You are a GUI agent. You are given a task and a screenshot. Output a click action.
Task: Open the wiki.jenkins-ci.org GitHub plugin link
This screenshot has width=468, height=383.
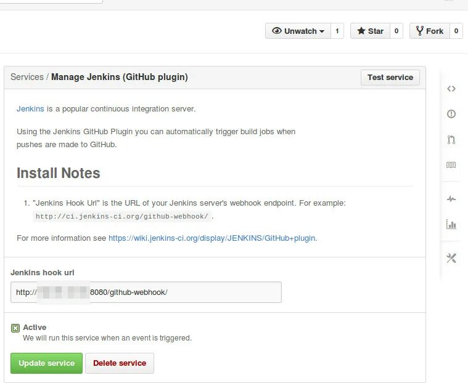[211, 238]
